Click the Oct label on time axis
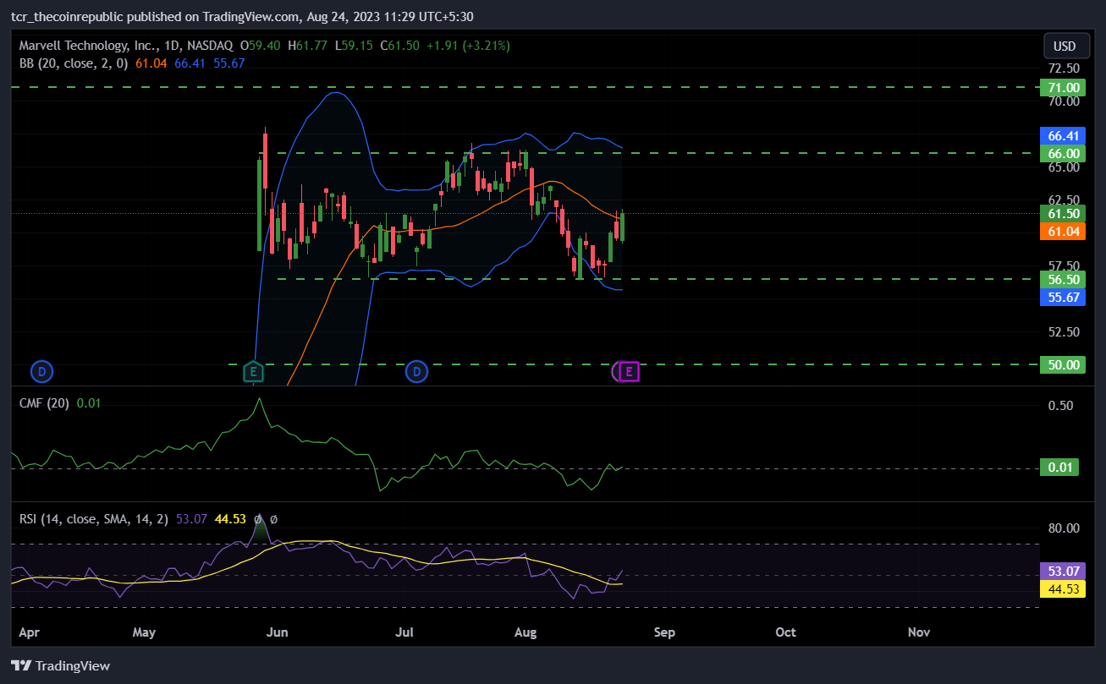 (786, 632)
